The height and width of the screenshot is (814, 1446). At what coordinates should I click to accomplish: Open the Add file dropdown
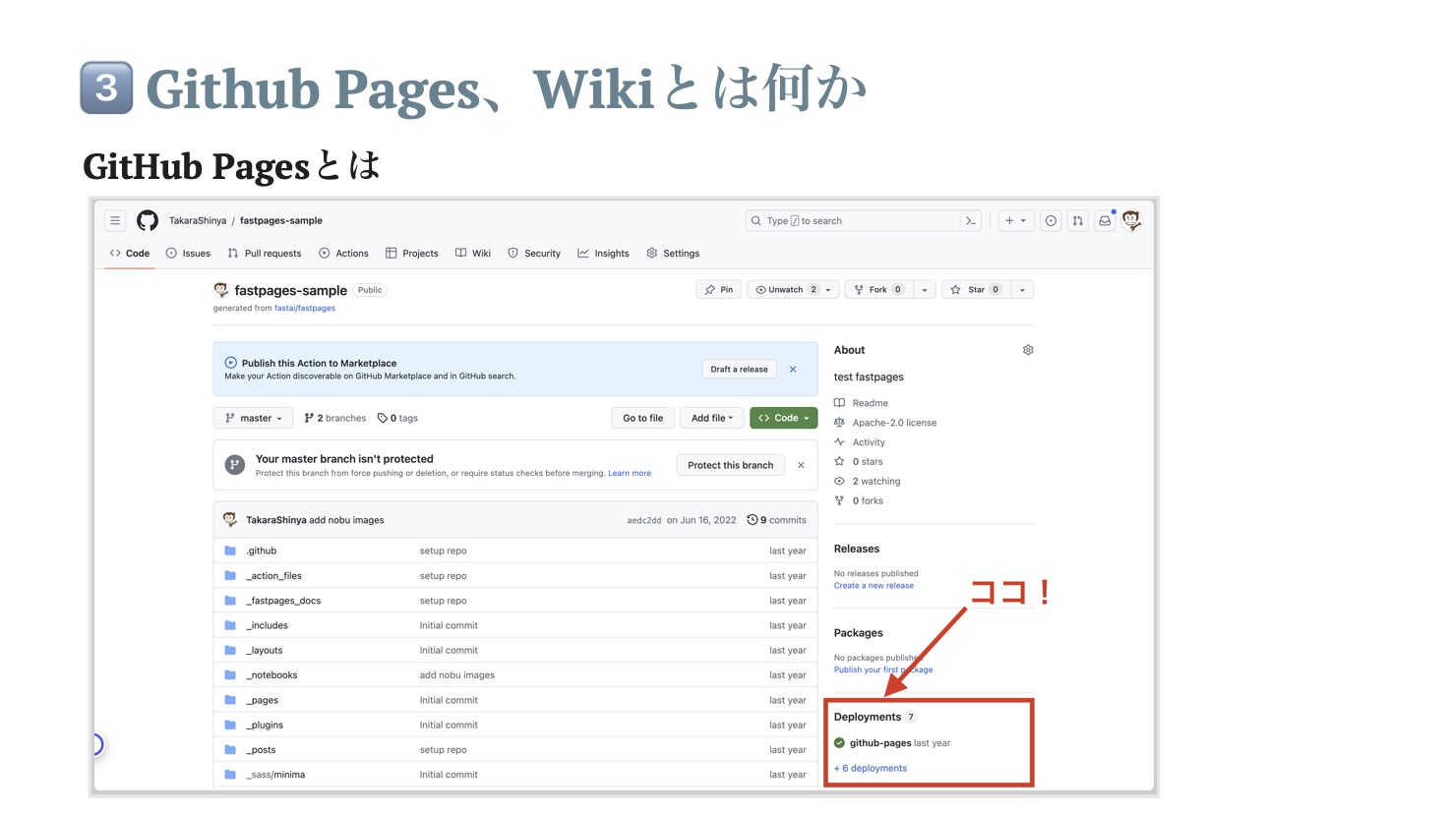(712, 418)
